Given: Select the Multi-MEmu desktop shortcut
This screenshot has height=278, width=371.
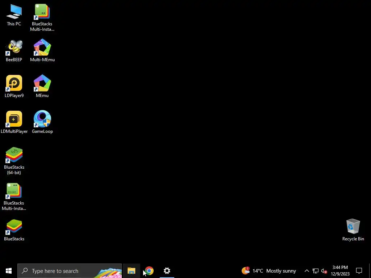Looking at the screenshot, I should [42, 50].
